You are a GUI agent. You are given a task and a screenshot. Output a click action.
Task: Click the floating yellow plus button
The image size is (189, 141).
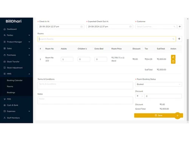[178, 115]
